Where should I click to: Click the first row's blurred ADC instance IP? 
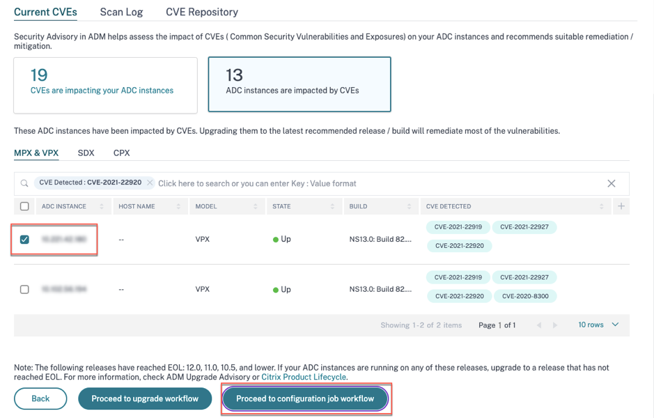(x=64, y=239)
